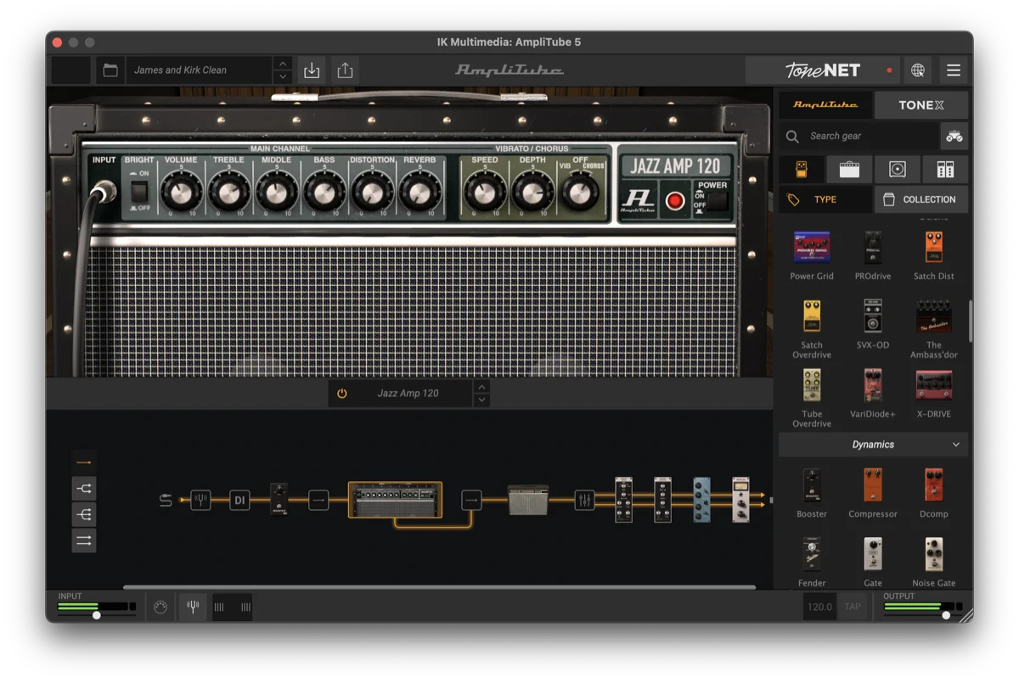Save preset with the download arrow icon

coord(312,70)
